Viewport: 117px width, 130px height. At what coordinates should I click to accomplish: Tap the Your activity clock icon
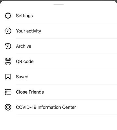(8, 31)
